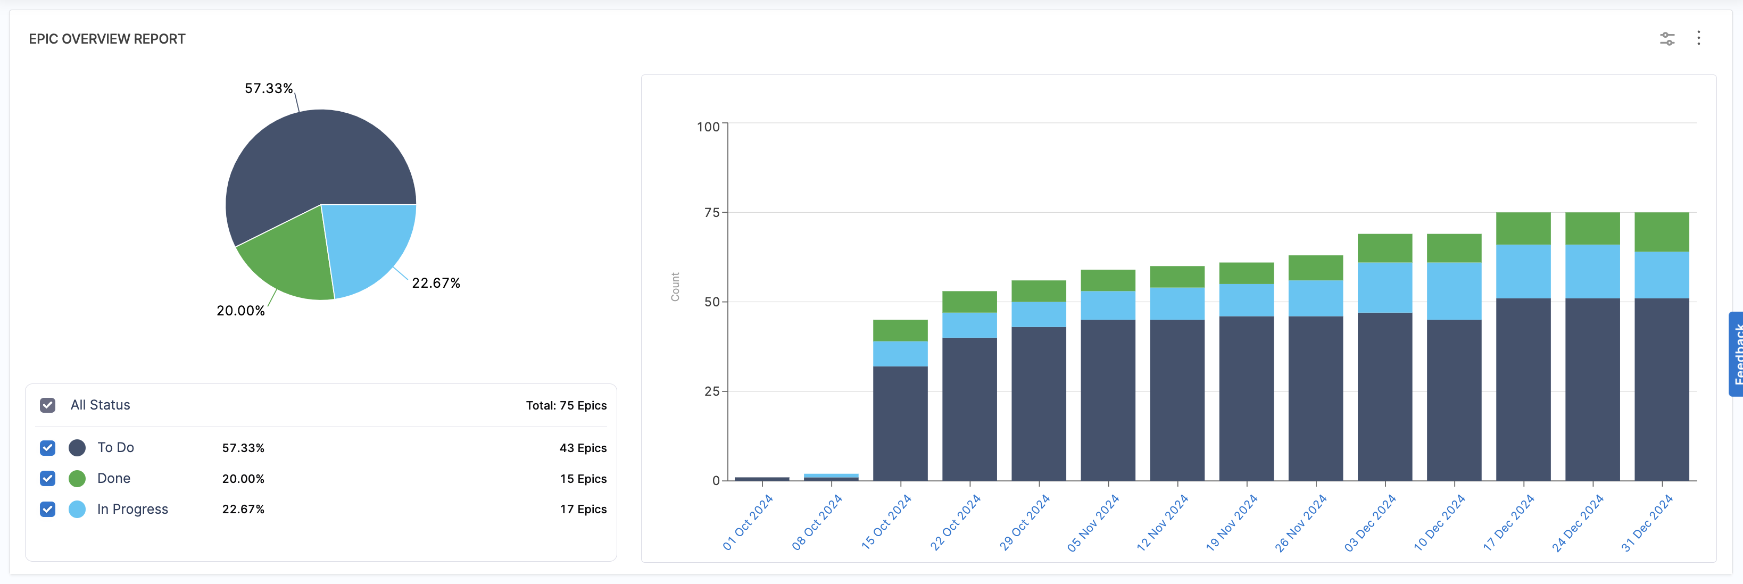Screen dimensions: 1743x584
Task: Uncheck the All Status checkbox
Action: point(47,405)
